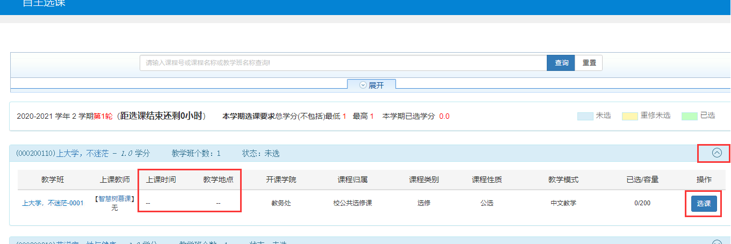This screenshot has height=244, width=731.
Task: Click the 0/200 capacity cell
Action: 642,203
